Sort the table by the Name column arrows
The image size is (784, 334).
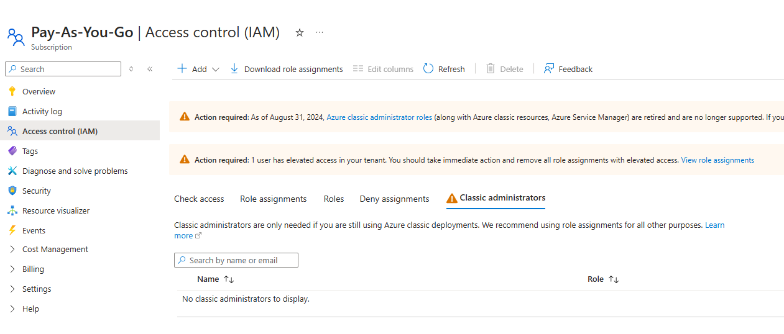[x=229, y=279]
